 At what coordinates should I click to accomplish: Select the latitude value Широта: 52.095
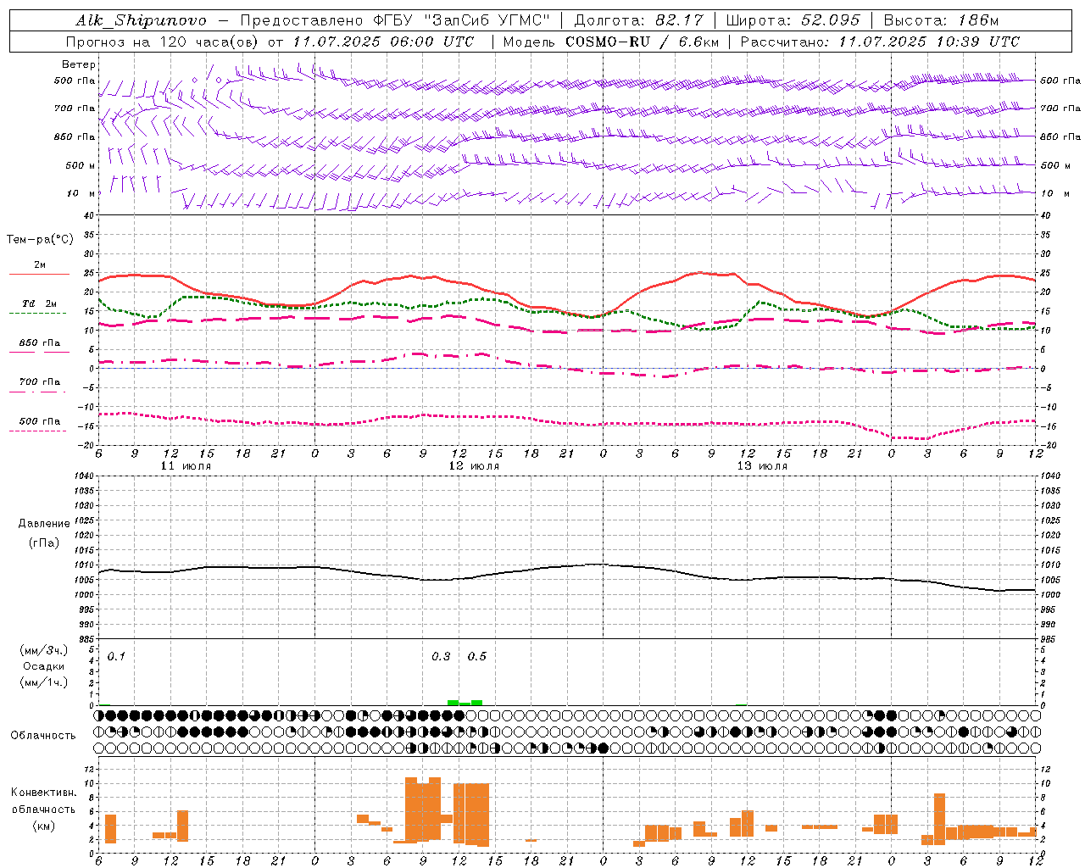pyautogui.click(x=793, y=20)
